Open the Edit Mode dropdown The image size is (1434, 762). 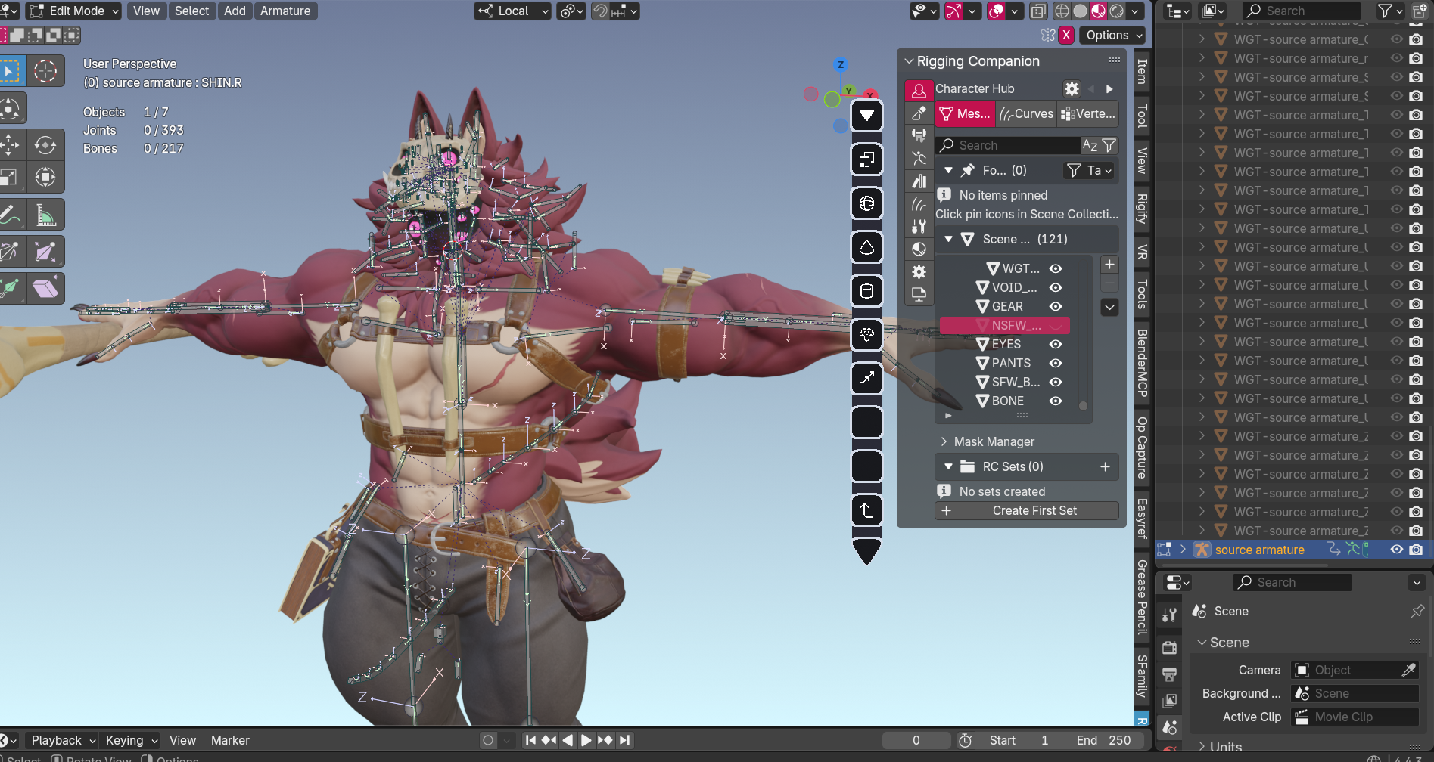73,11
